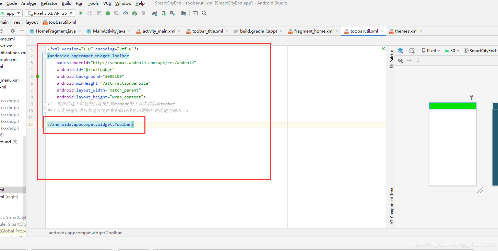Open project panel settings gear icon
The image size is (498, 251).
[12, 31]
